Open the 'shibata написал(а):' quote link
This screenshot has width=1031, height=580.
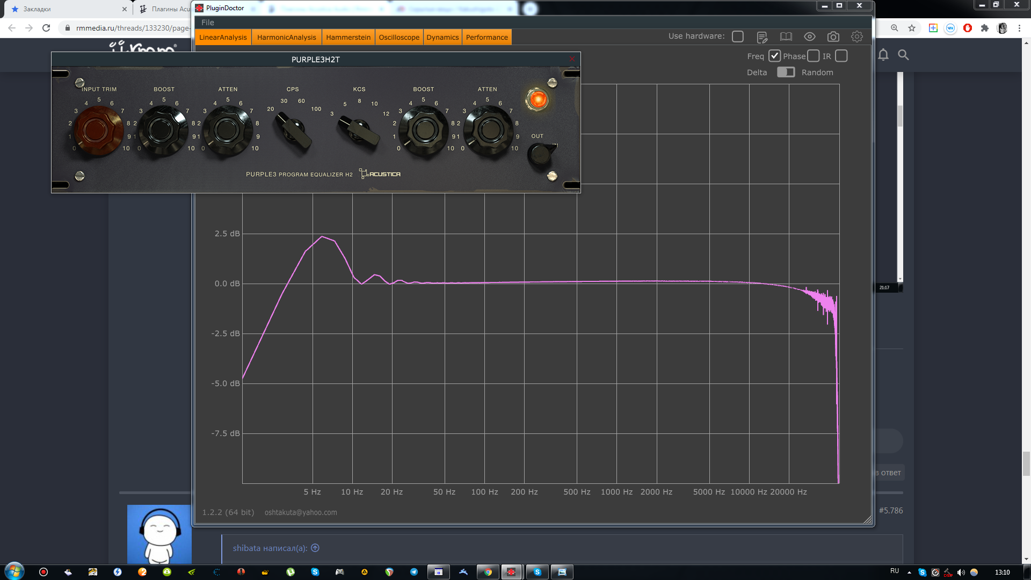[x=270, y=548]
